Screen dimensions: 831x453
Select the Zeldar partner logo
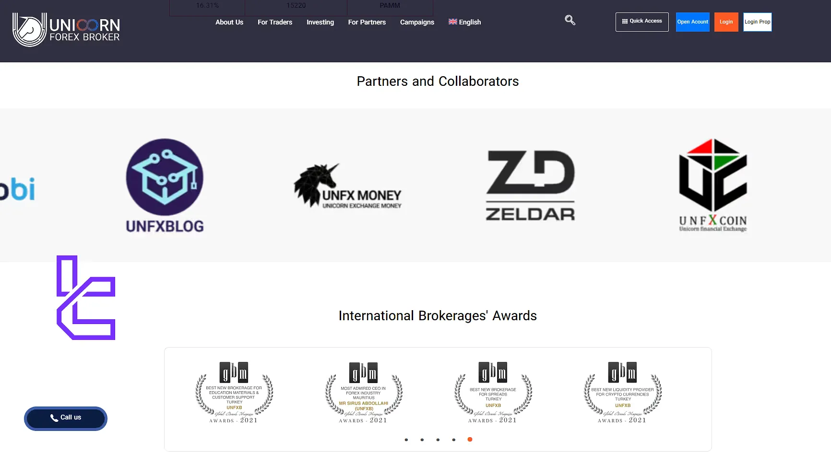[x=530, y=186]
